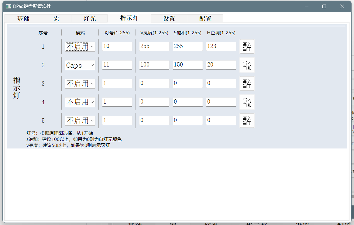This screenshot has width=354, height=225.
Task: Click row 4 S饱和 input field
Action: 187,102
